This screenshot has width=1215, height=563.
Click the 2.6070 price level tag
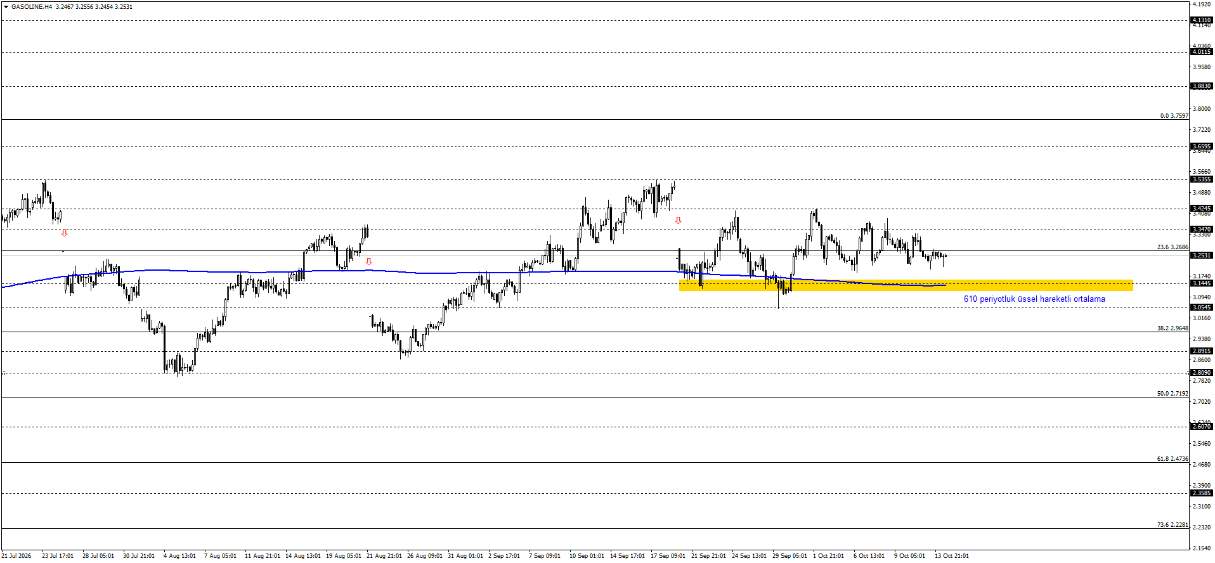(1202, 427)
